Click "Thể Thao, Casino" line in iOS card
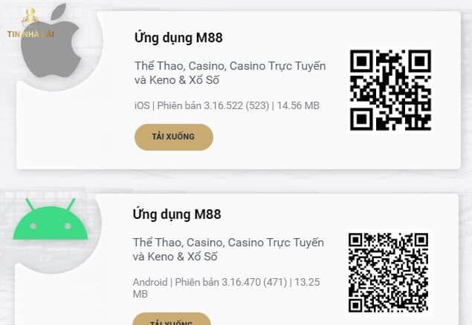The width and height of the screenshot is (472, 325). click(x=230, y=65)
